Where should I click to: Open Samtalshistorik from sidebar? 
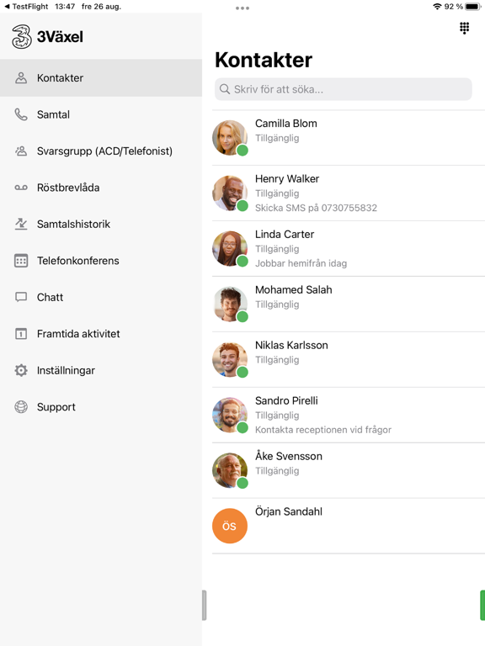pos(101,224)
